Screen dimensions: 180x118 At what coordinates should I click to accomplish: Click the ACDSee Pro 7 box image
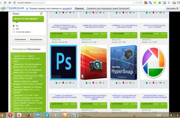pyautogui.click(x=94, y=62)
